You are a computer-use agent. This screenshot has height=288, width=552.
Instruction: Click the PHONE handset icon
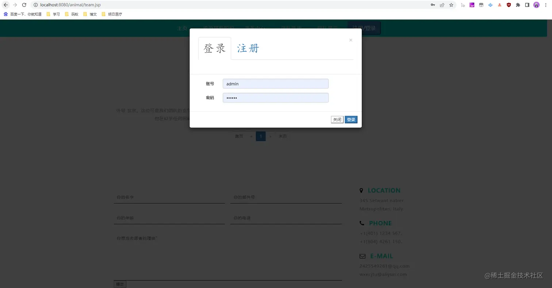pyautogui.click(x=362, y=223)
